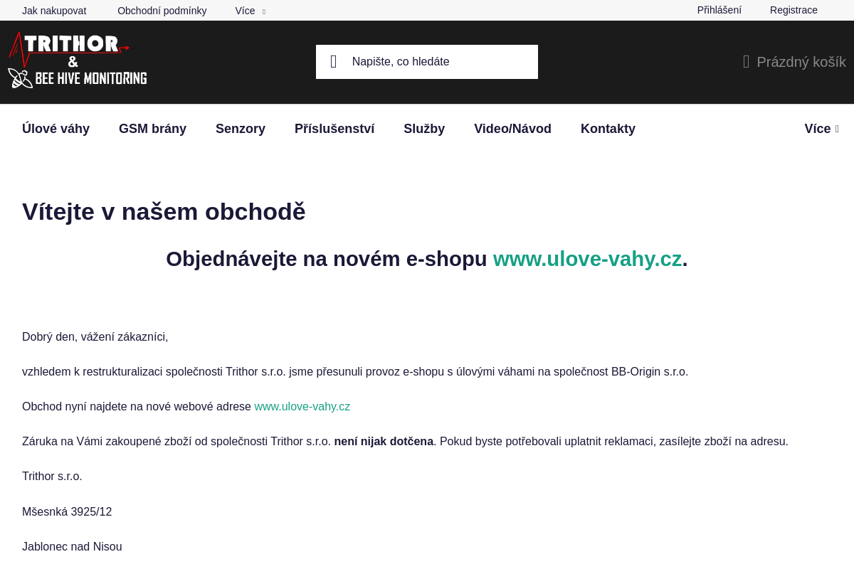Screen dimensions: 854x569
Task: Open the Senzory category
Action: (241, 129)
